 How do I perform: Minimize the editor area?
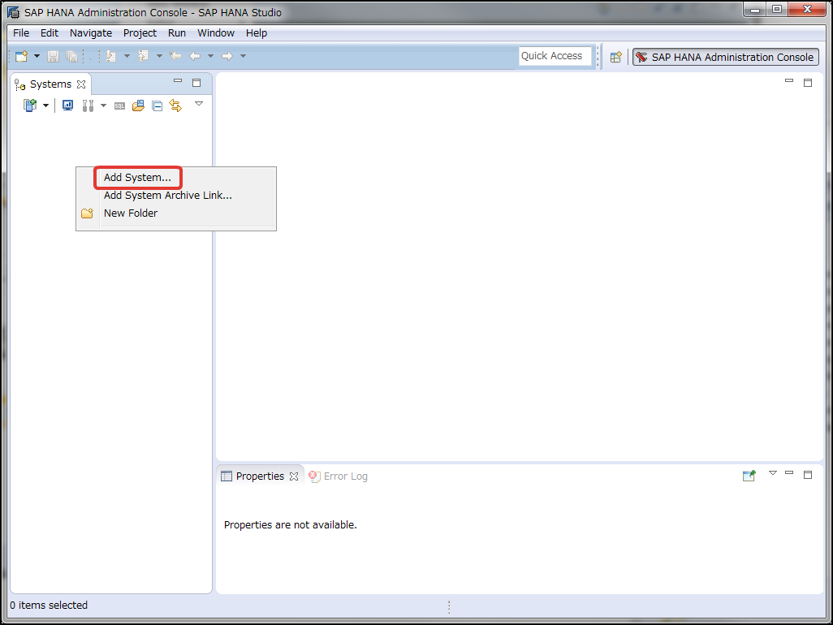coord(789,80)
